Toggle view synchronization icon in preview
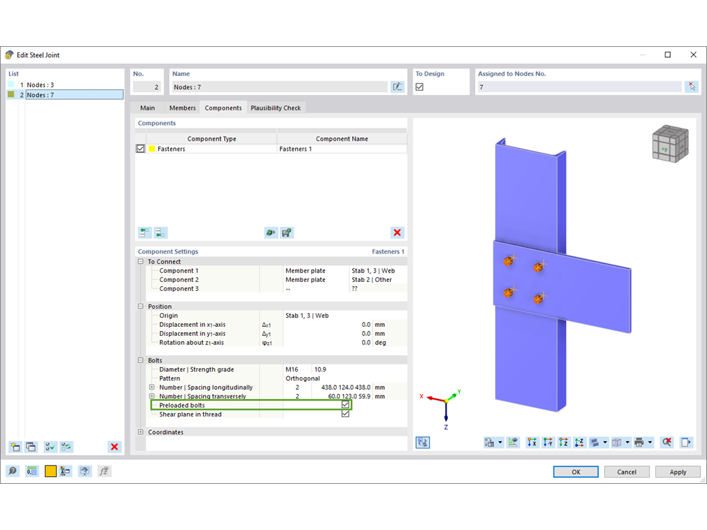 [422, 442]
